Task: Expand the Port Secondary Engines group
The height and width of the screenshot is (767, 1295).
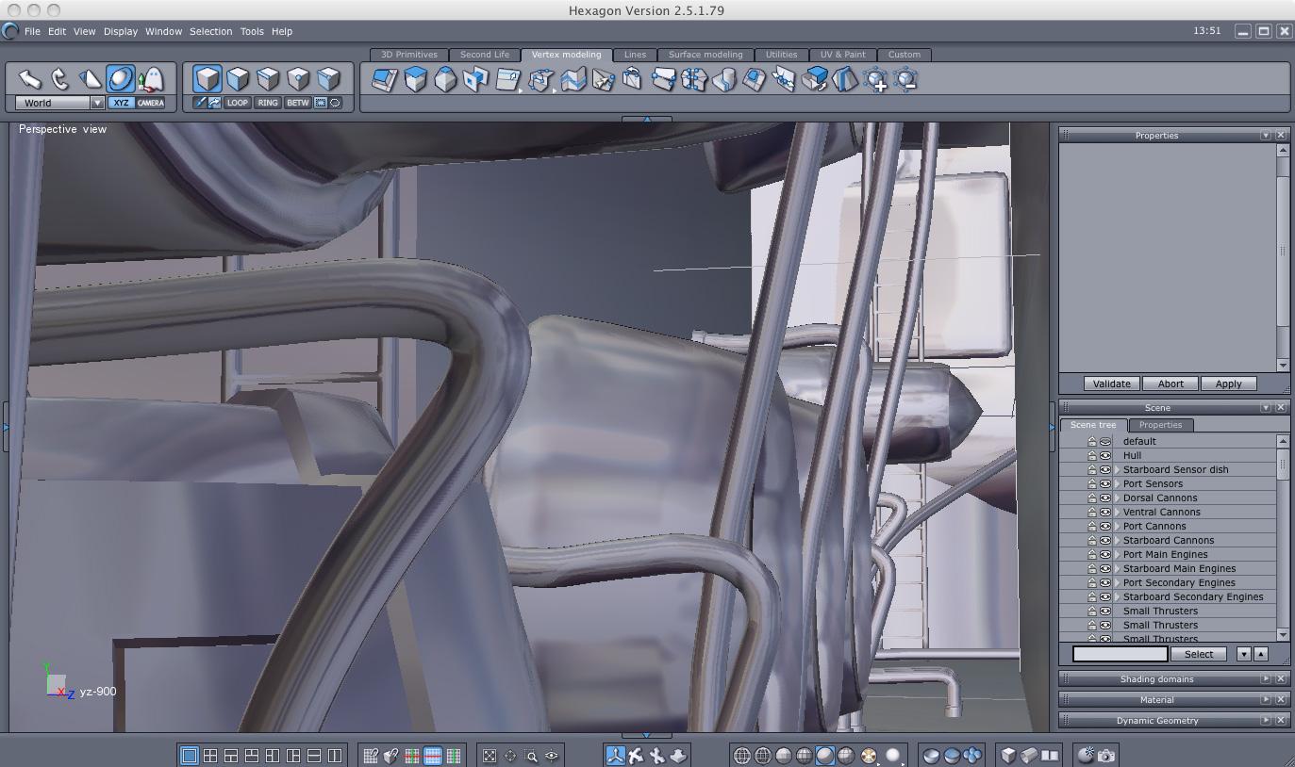Action: point(1118,582)
